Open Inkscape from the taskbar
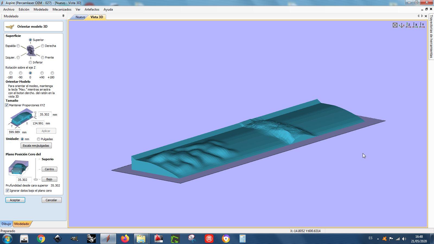 click(x=58, y=239)
